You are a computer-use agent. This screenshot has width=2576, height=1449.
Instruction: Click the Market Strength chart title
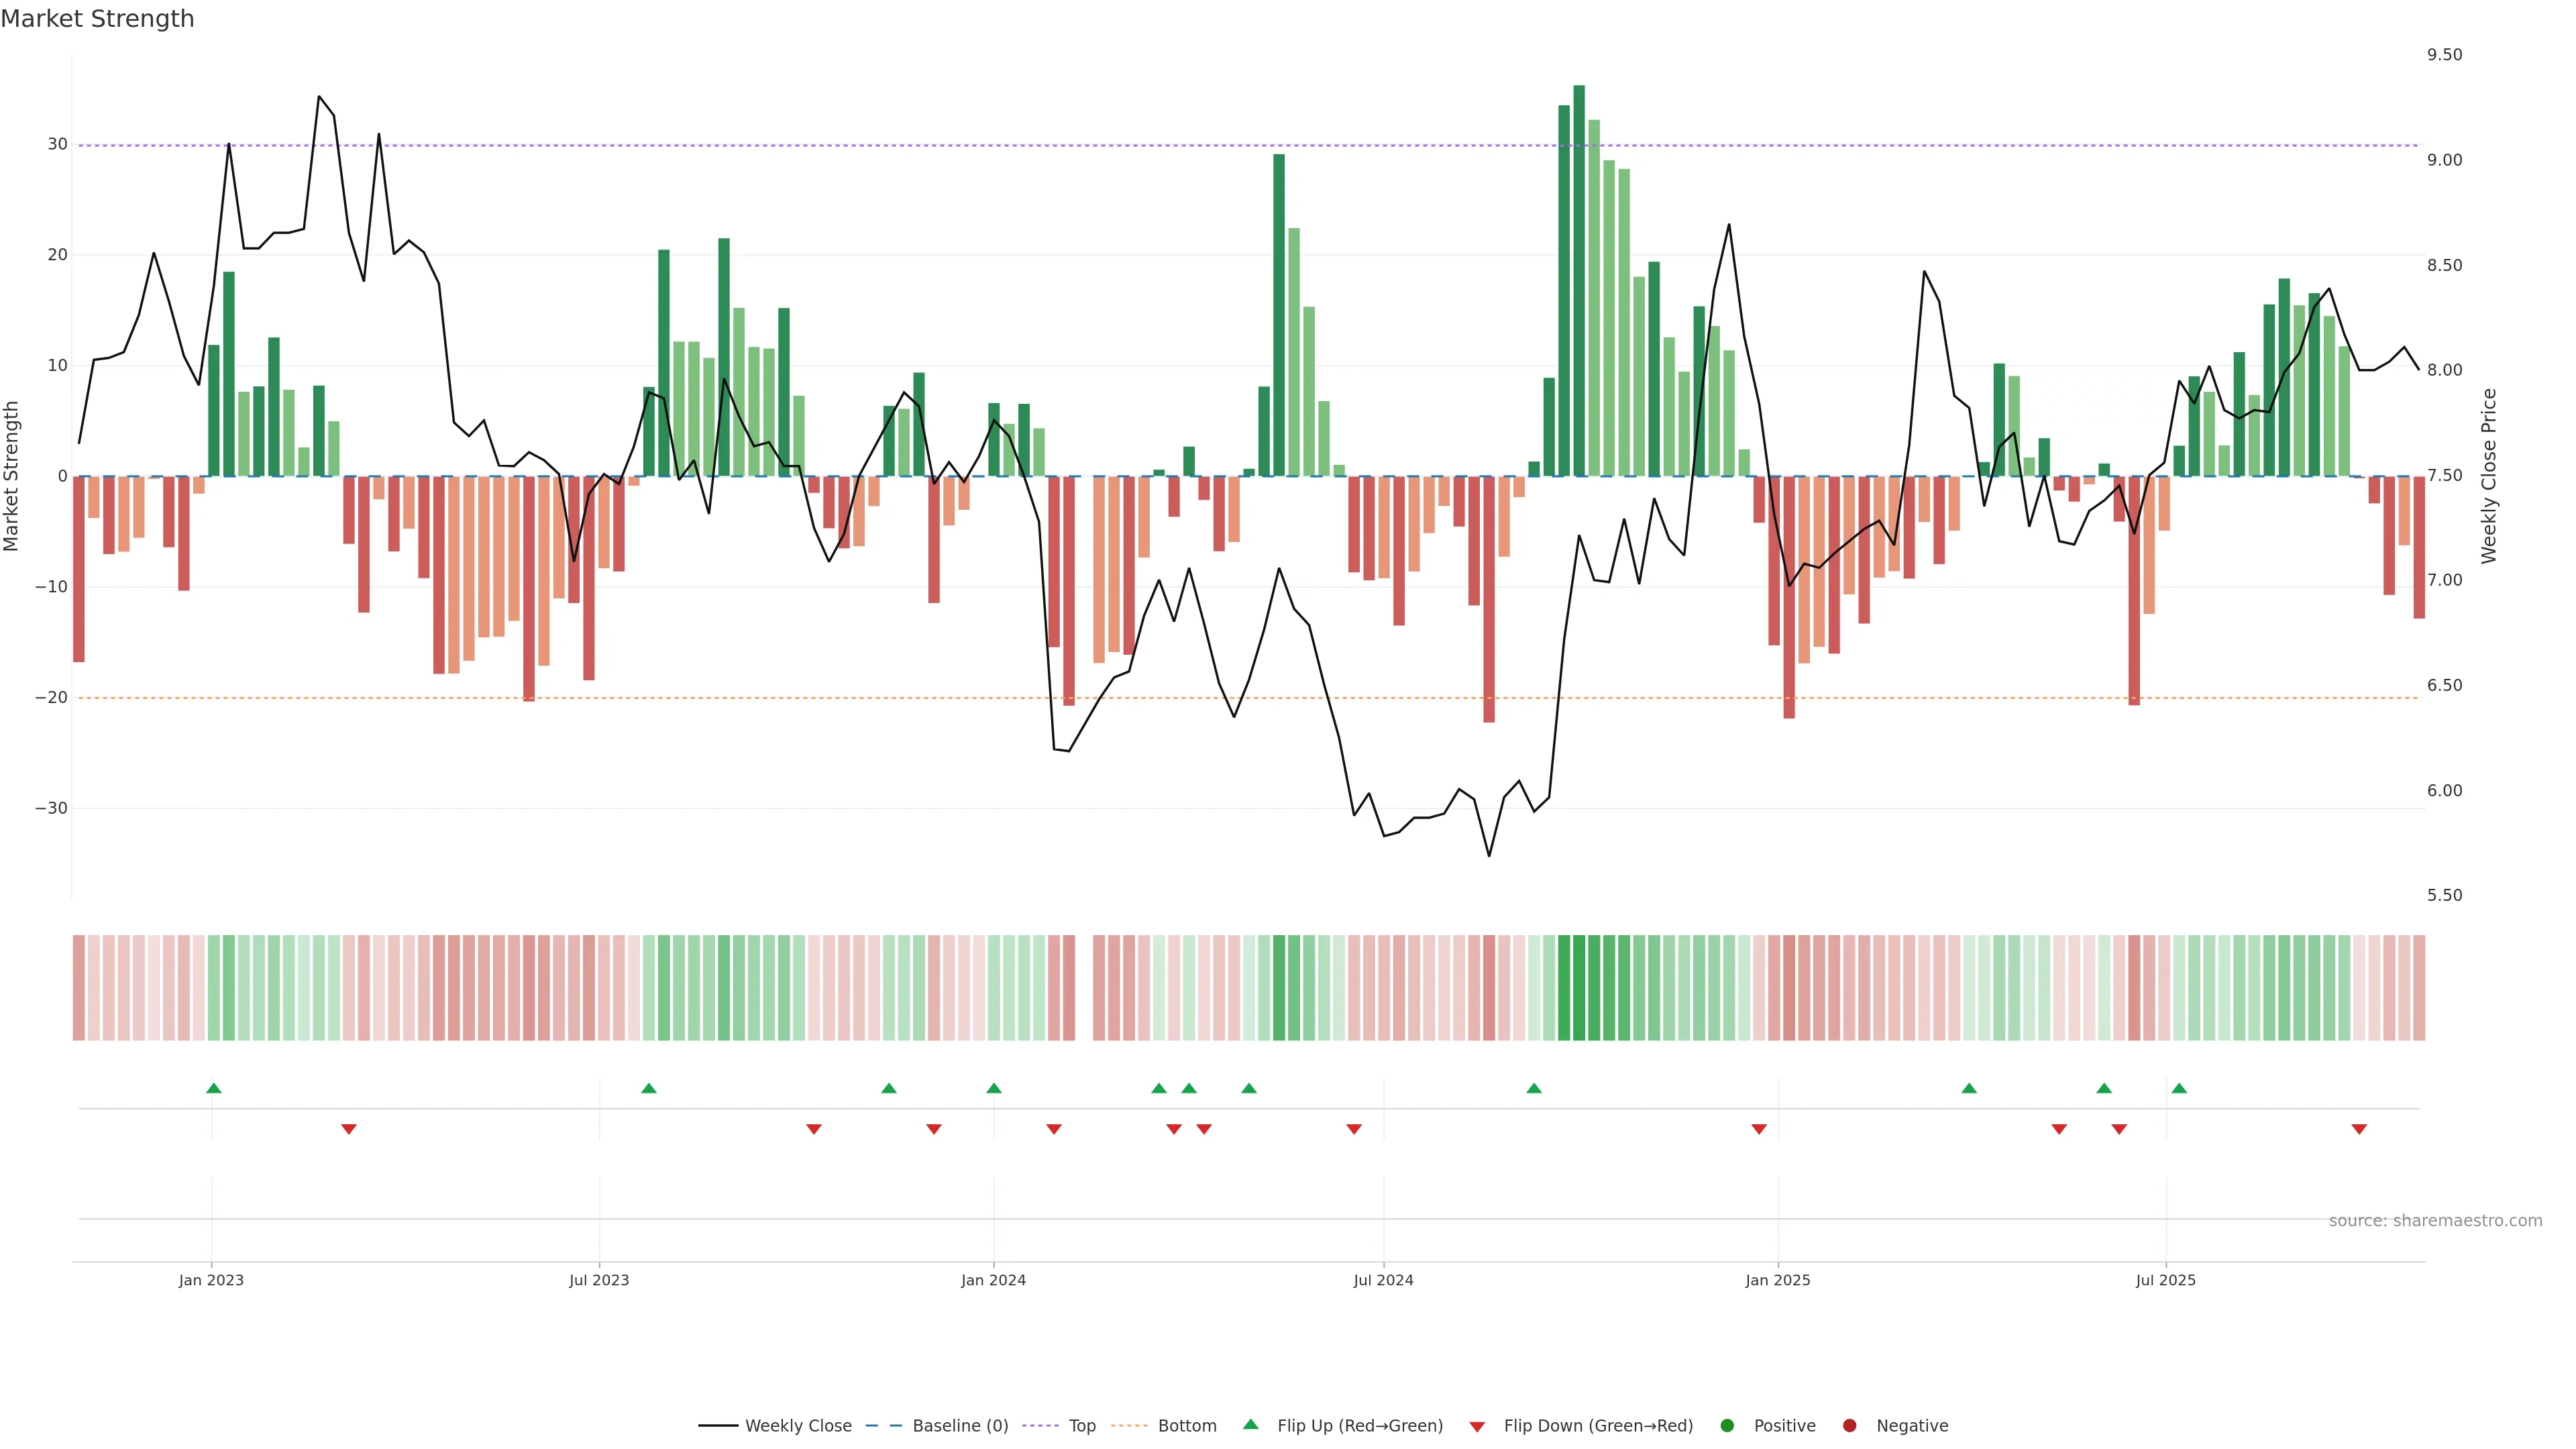tap(97, 19)
